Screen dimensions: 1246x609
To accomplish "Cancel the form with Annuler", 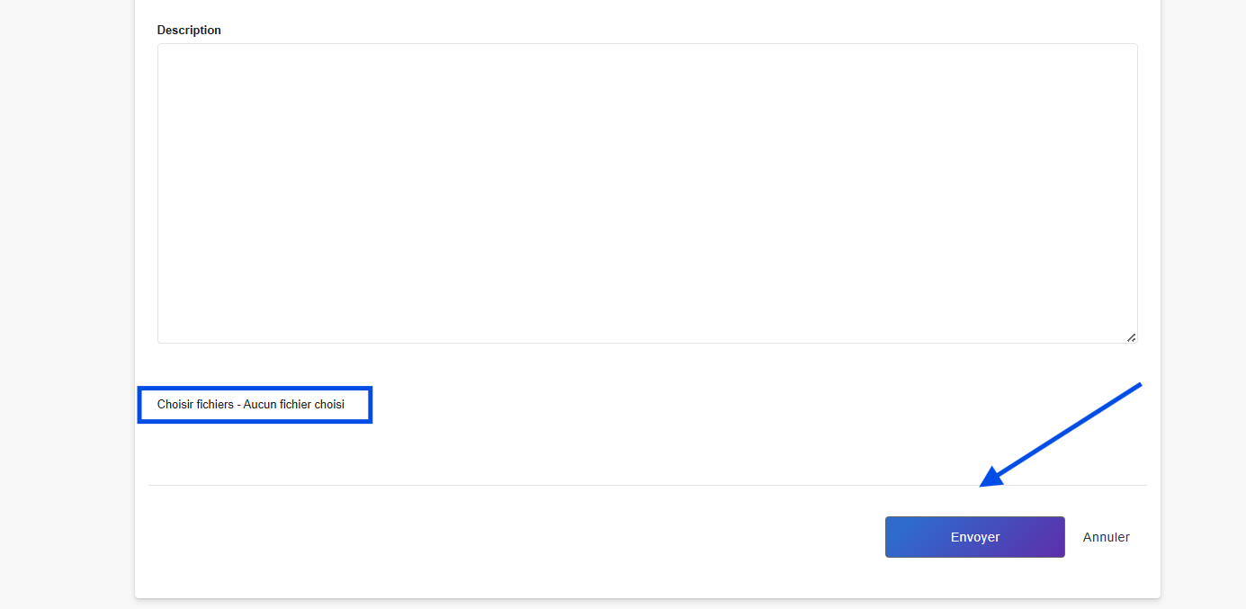I will pos(1106,537).
